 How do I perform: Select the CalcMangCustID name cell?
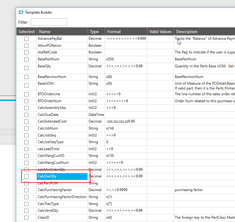pos(62,156)
